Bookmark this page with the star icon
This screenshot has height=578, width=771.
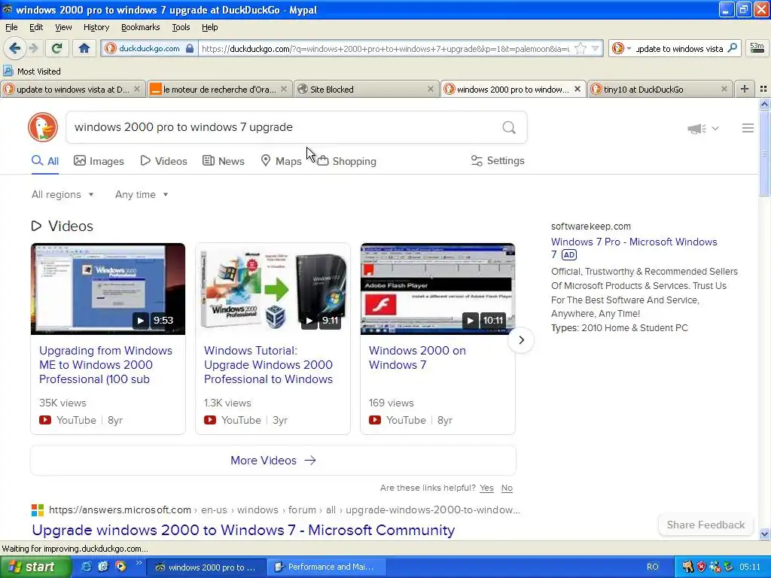(x=581, y=48)
